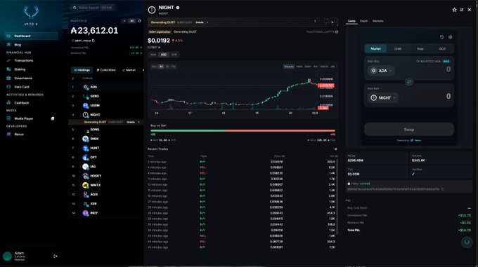Toggle portfolio ADA currency symbol button
The width and height of the screenshot is (478, 267).
124,21
